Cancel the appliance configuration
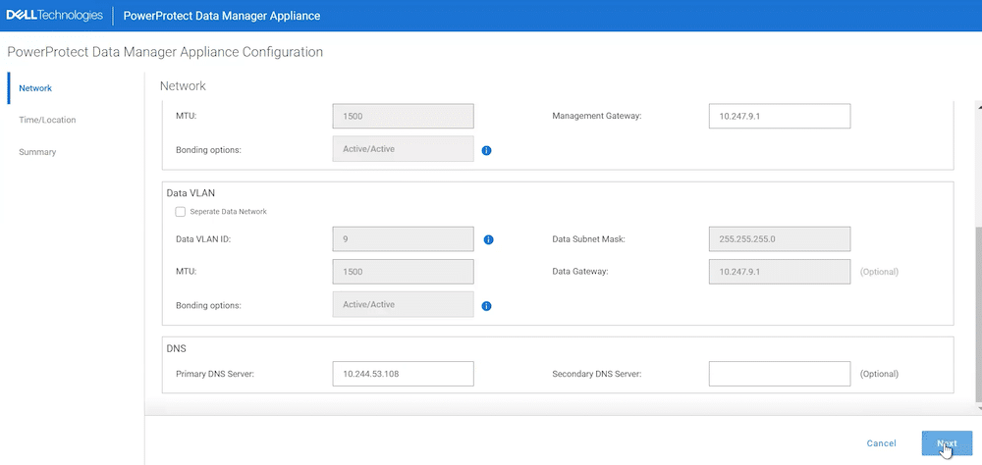Image resolution: width=982 pixels, height=465 pixels. pos(881,443)
